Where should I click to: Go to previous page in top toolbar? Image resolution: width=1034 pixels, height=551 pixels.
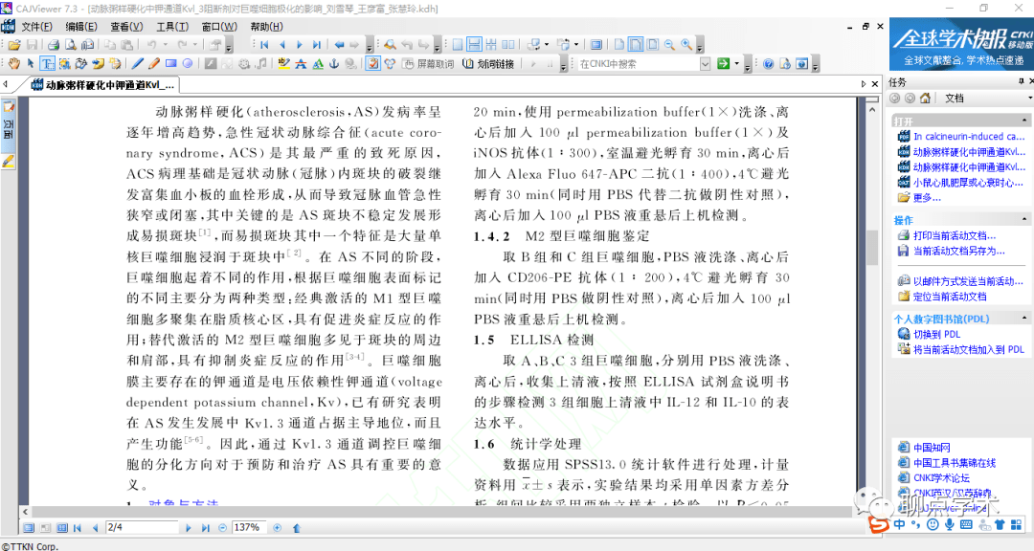pos(282,45)
